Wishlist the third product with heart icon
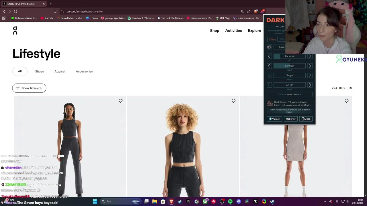367x206 pixels. (346, 101)
